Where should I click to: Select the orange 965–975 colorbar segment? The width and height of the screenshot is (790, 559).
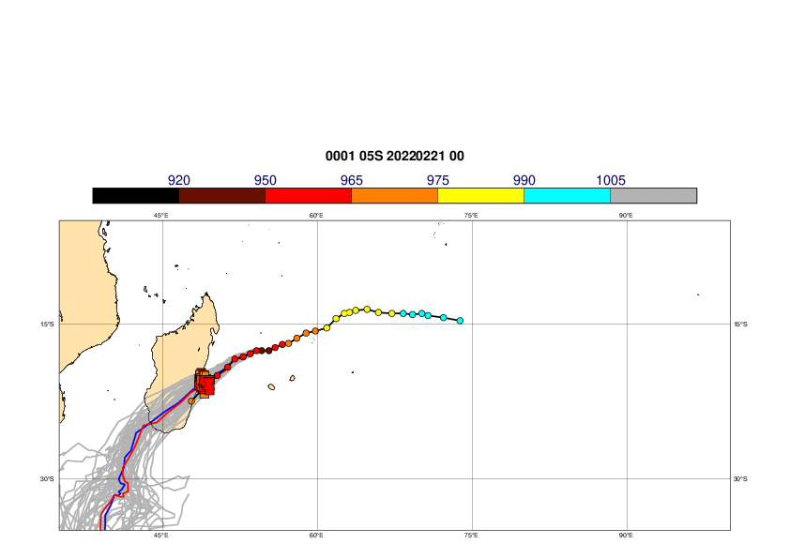pyautogui.click(x=394, y=196)
